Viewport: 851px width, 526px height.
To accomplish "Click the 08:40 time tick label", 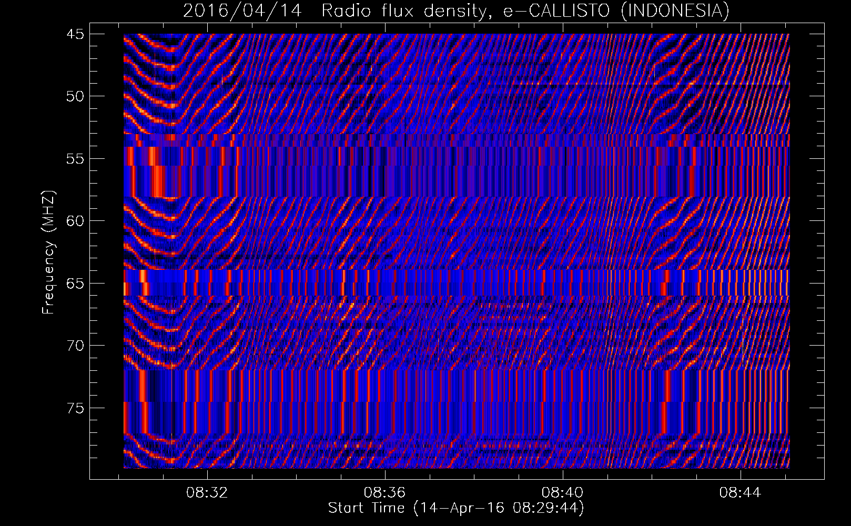I will click(x=563, y=492).
